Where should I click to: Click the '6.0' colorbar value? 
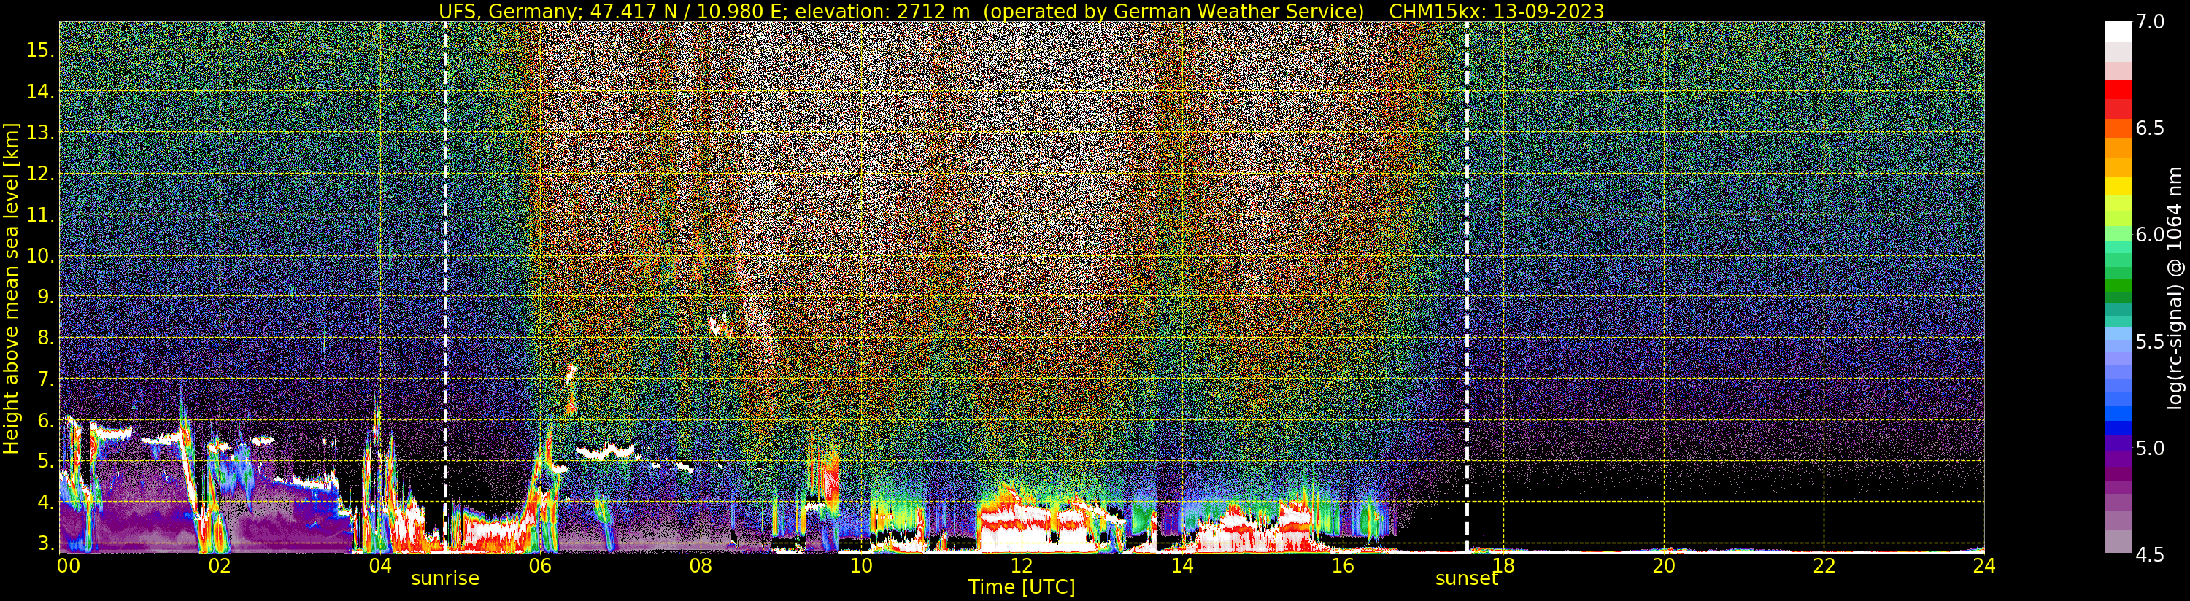click(x=2150, y=235)
